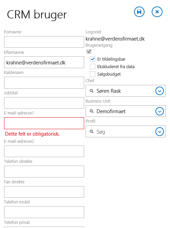Check the Salgsbudget checkbox
This screenshot has height=228, width=170.
pos(93,74)
